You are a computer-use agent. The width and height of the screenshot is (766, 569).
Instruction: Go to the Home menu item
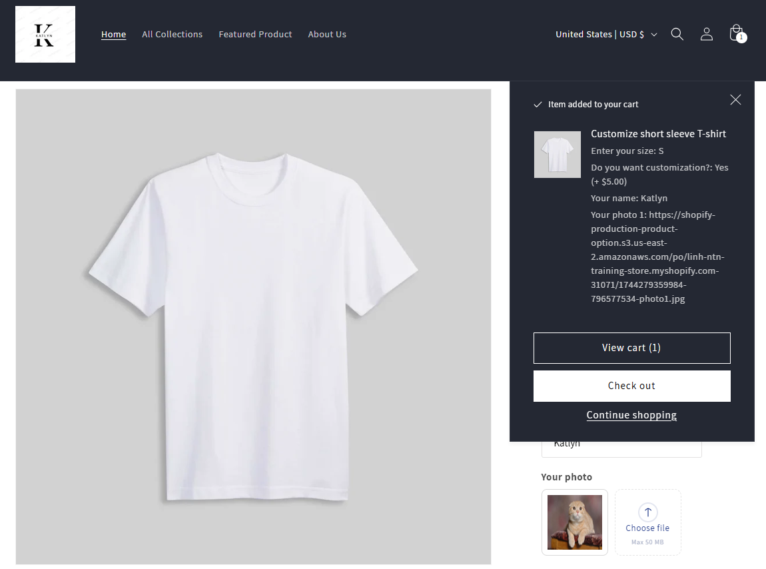pyautogui.click(x=113, y=34)
